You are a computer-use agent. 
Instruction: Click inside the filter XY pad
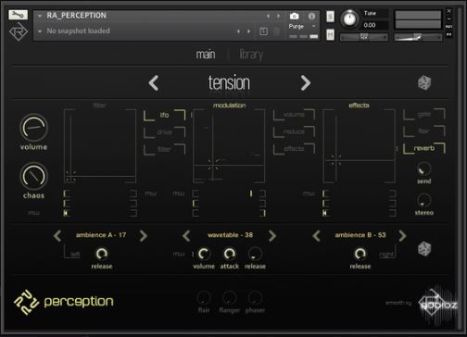pos(100,145)
